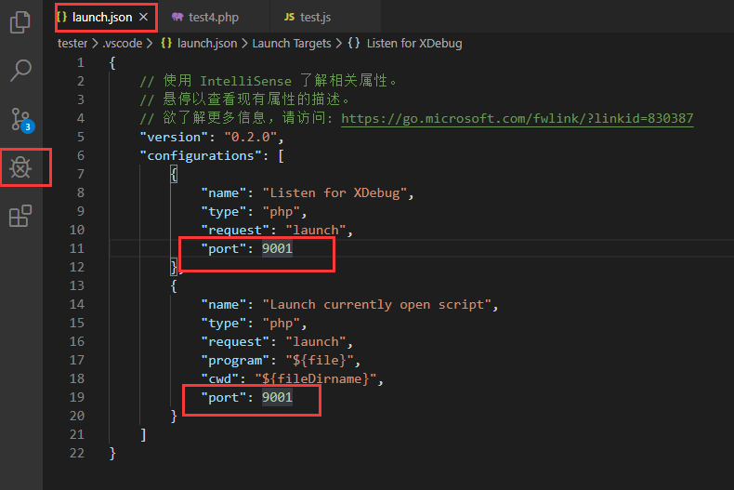Click the JS icon on test.js tab
Screen dimensions: 734x490
pos(289,17)
